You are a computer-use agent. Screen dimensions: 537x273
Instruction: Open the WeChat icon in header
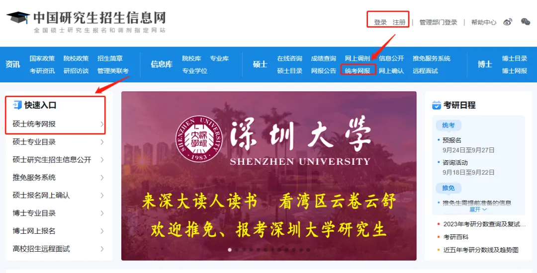(526, 22)
